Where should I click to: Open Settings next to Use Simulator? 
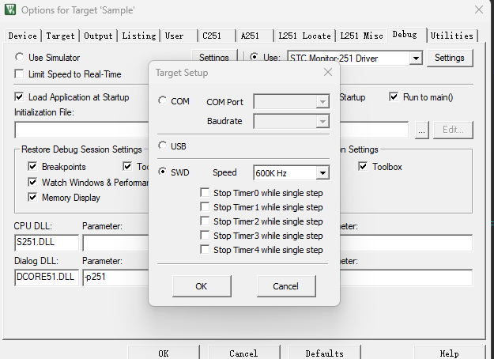[214, 56]
